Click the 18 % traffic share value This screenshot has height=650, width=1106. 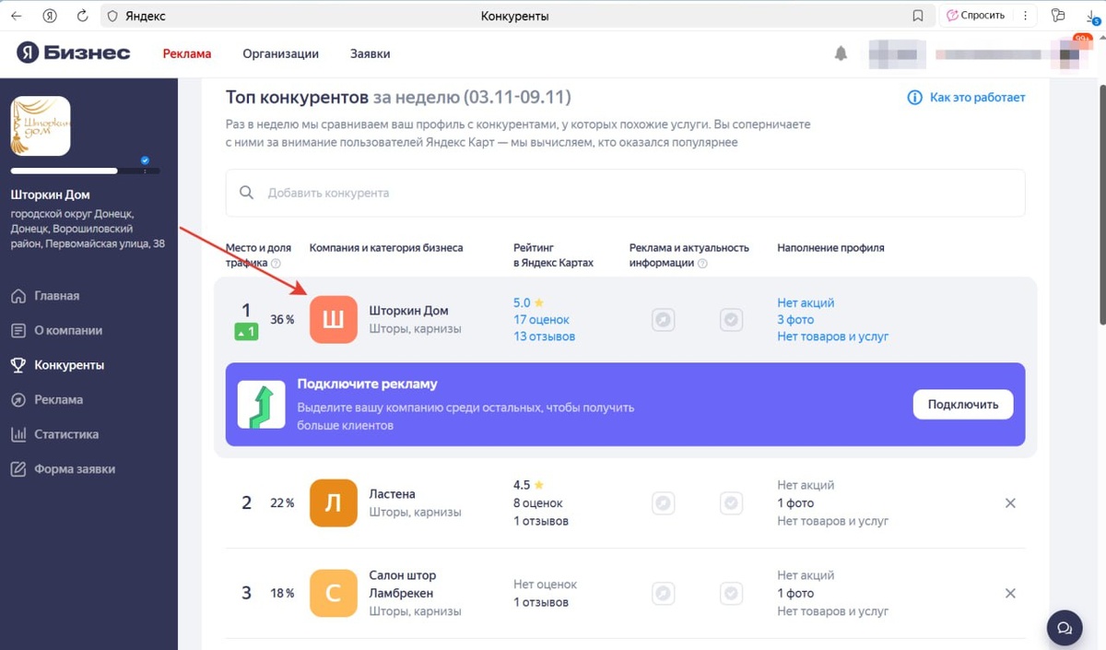[x=282, y=594]
